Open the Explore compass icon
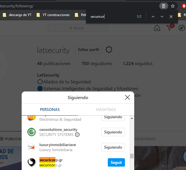 (181, 28)
